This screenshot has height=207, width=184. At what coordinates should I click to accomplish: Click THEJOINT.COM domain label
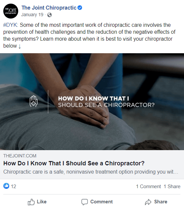(20, 156)
